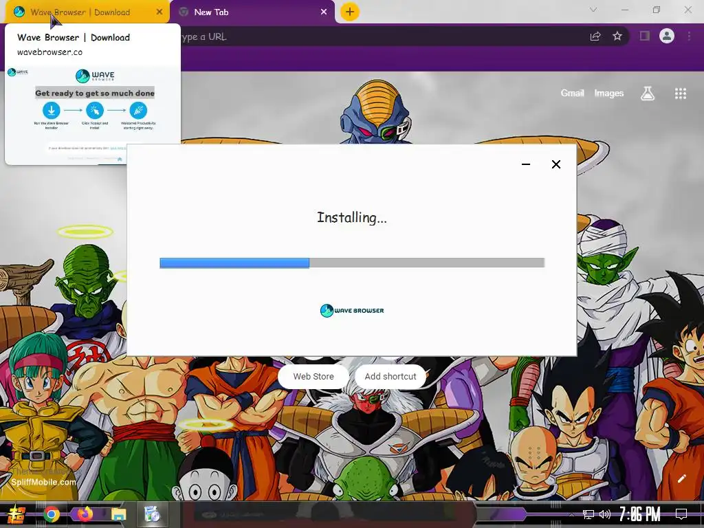Open the tab search chevron in title bar
Image resolution: width=704 pixels, height=528 pixels.
pos(593,10)
